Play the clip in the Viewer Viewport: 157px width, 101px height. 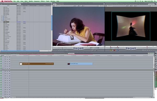tap(78, 49)
